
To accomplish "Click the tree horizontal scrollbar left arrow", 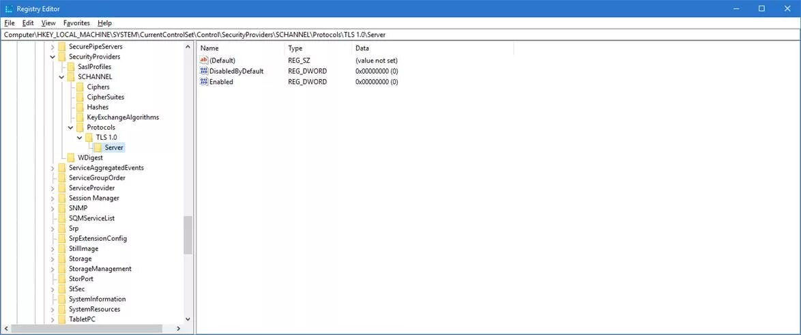I will pyautogui.click(x=5, y=329).
